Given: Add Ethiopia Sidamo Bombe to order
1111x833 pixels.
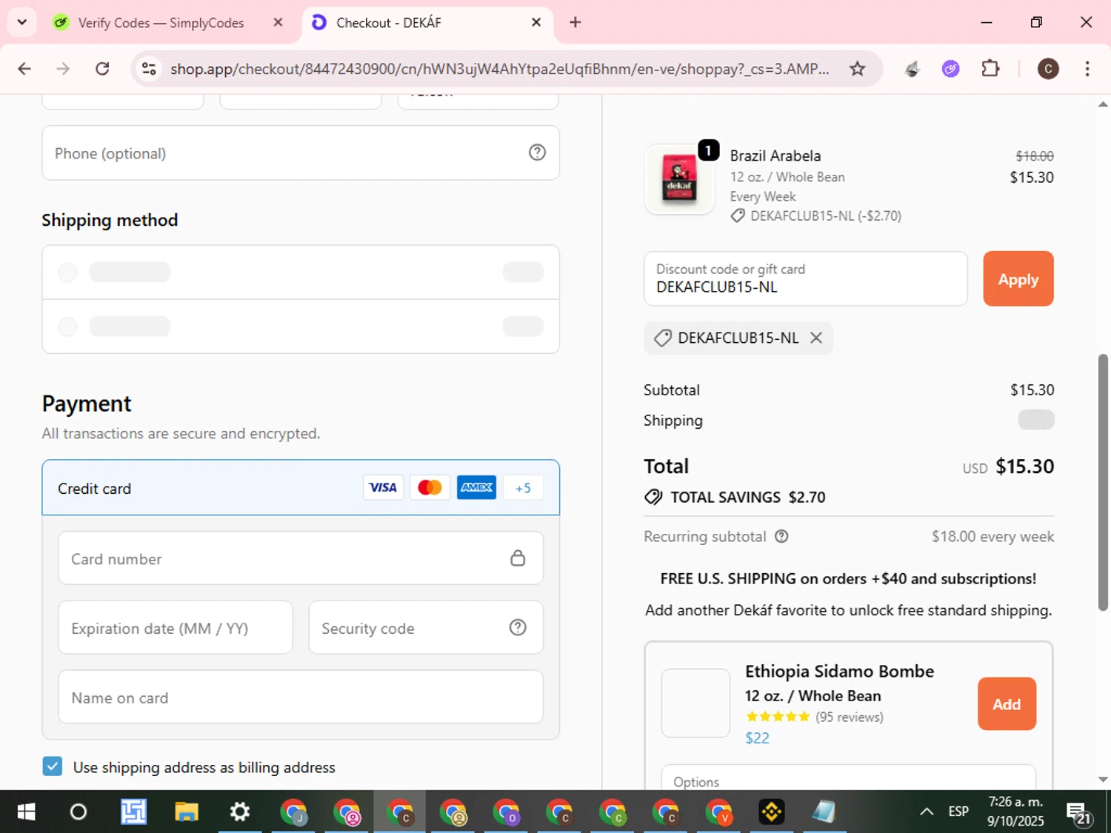Looking at the screenshot, I should click(1007, 703).
